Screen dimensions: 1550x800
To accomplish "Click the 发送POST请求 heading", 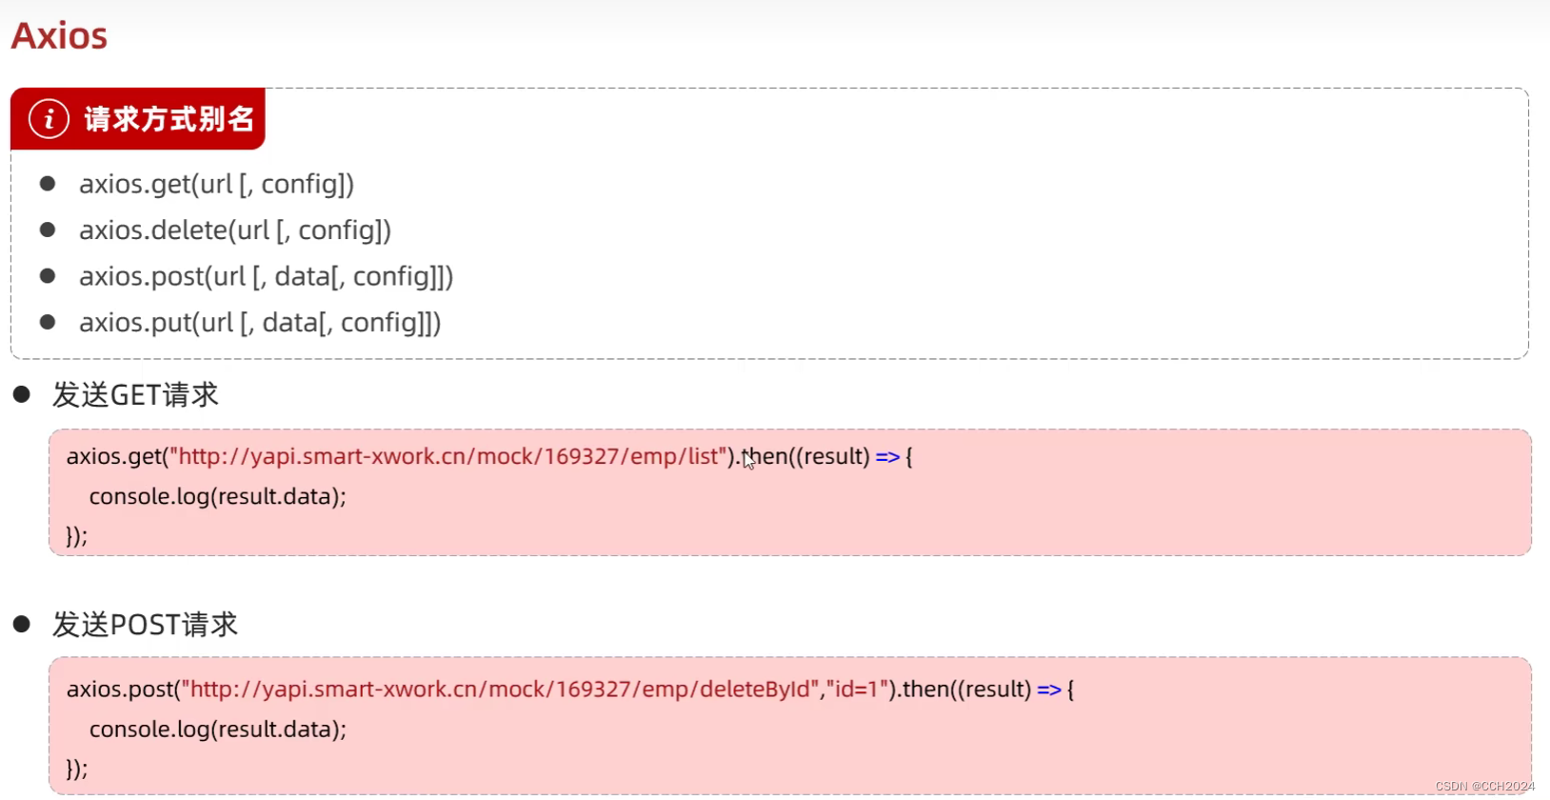I will [x=145, y=625].
